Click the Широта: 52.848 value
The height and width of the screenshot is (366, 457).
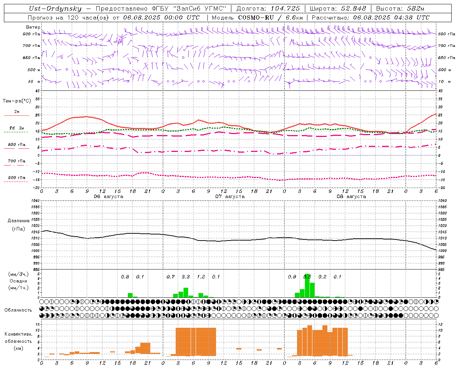pyautogui.click(x=338, y=9)
